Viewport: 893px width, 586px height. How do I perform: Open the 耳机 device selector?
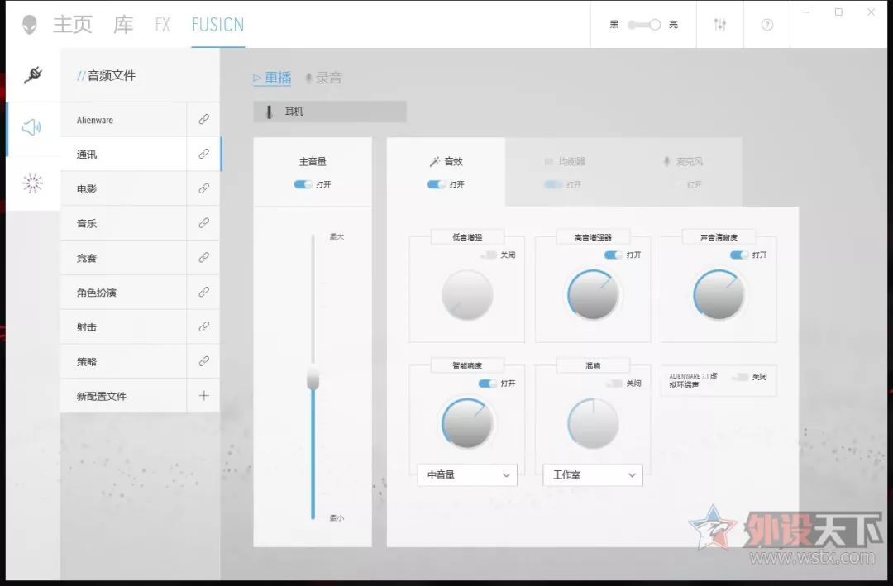(x=329, y=112)
